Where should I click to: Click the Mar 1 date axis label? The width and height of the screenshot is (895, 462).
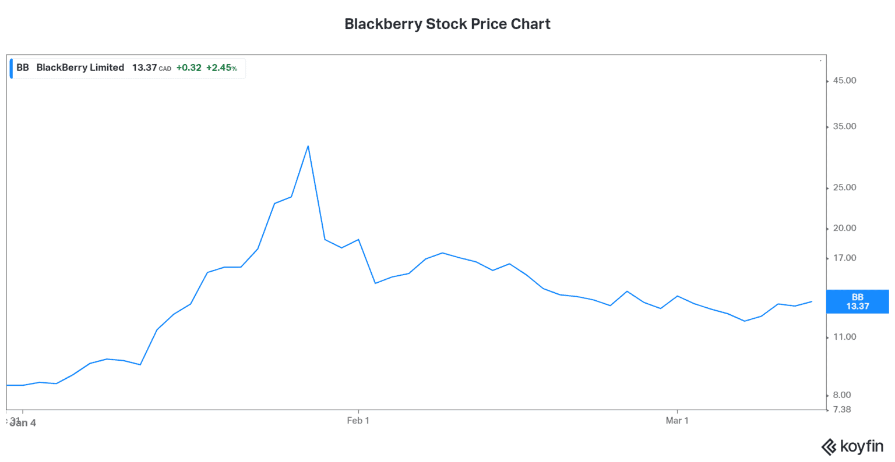point(677,420)
